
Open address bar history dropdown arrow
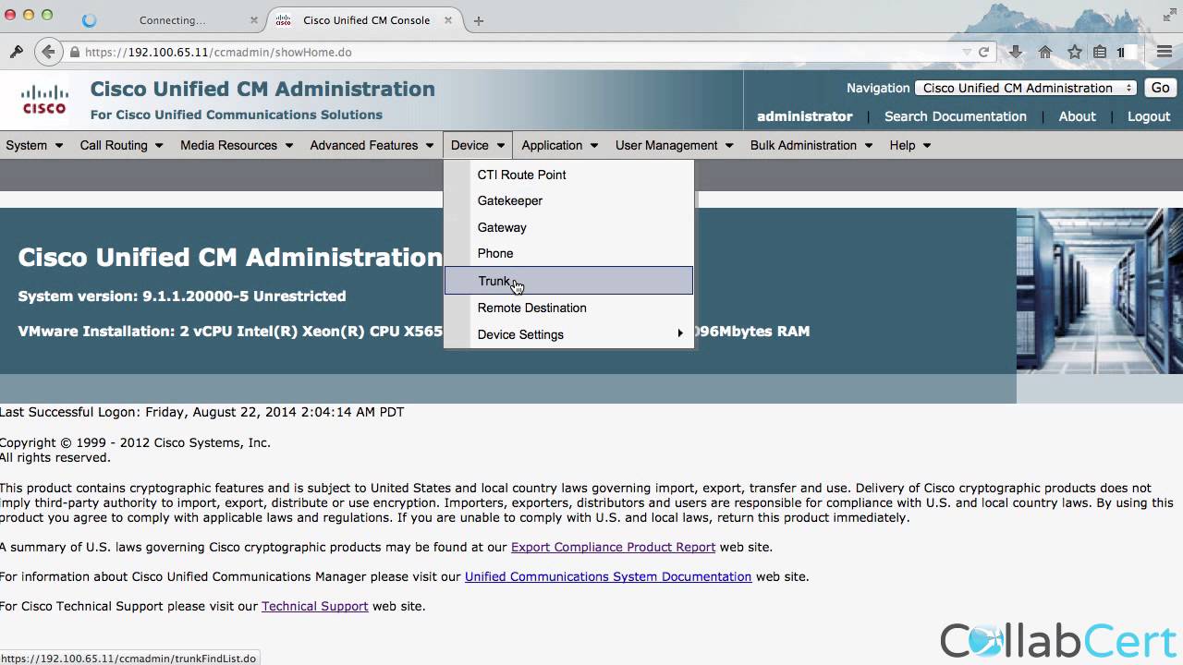(967, 53)
